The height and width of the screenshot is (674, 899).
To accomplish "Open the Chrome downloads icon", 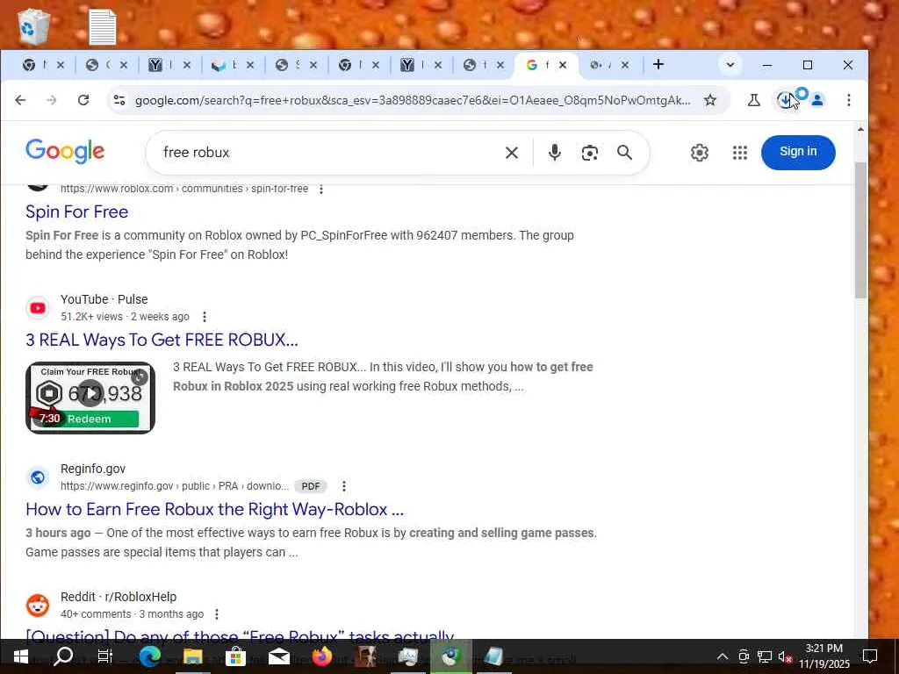I will [785, 100].
